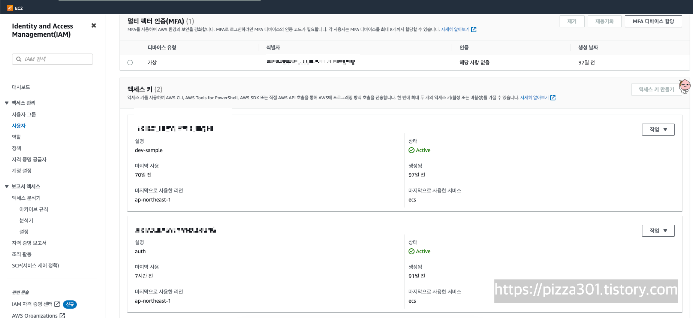Image resolution: width=693 pixels, height=318 pixels.
Task: Open IAM 자격 증명 센터 link
Action: coord(32,304)
